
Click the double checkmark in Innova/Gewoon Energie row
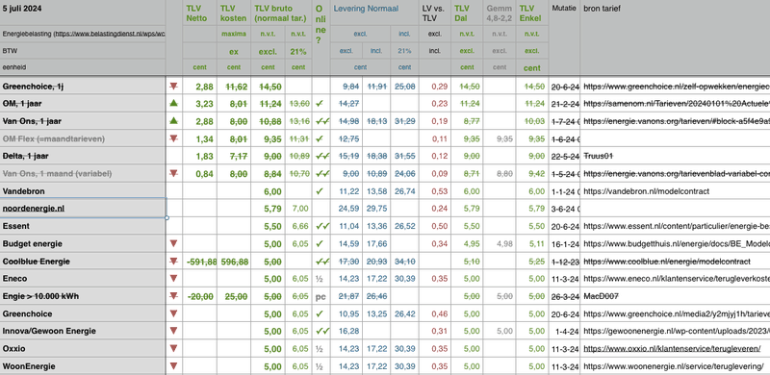pyautogui.click(x=322, y=332)
